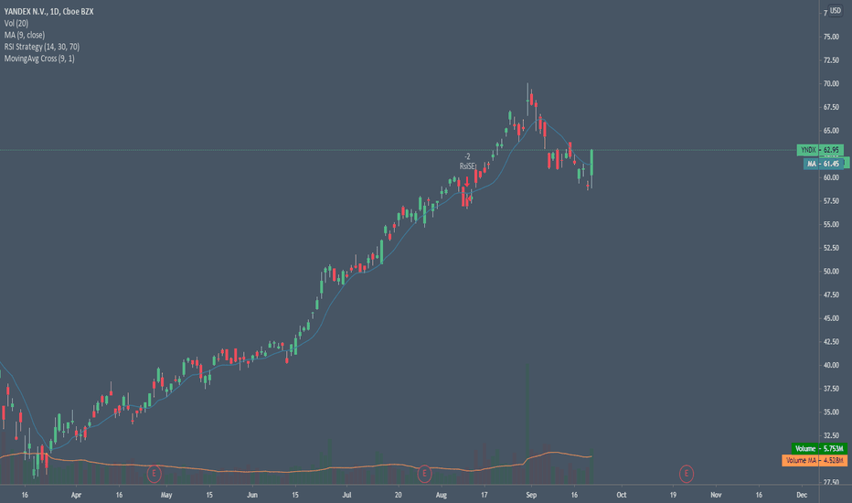
Task: Select the Vol (20) indicator legend
Action: tap(16, 24)
